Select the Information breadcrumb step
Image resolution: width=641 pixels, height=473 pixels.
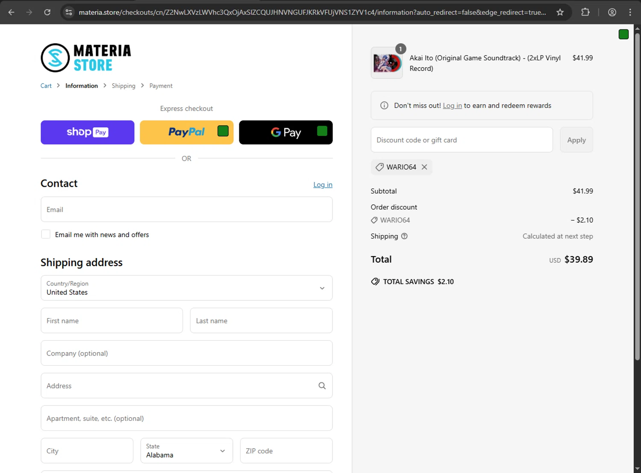click(x=82, y=86)
